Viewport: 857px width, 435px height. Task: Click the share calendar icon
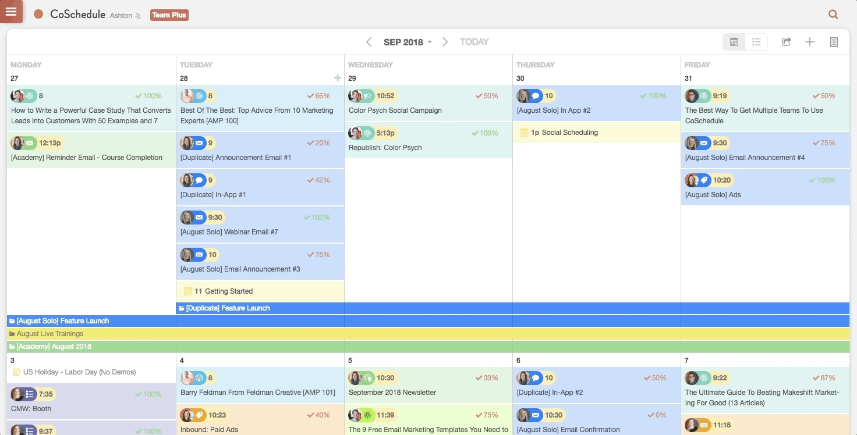(786, 42)
